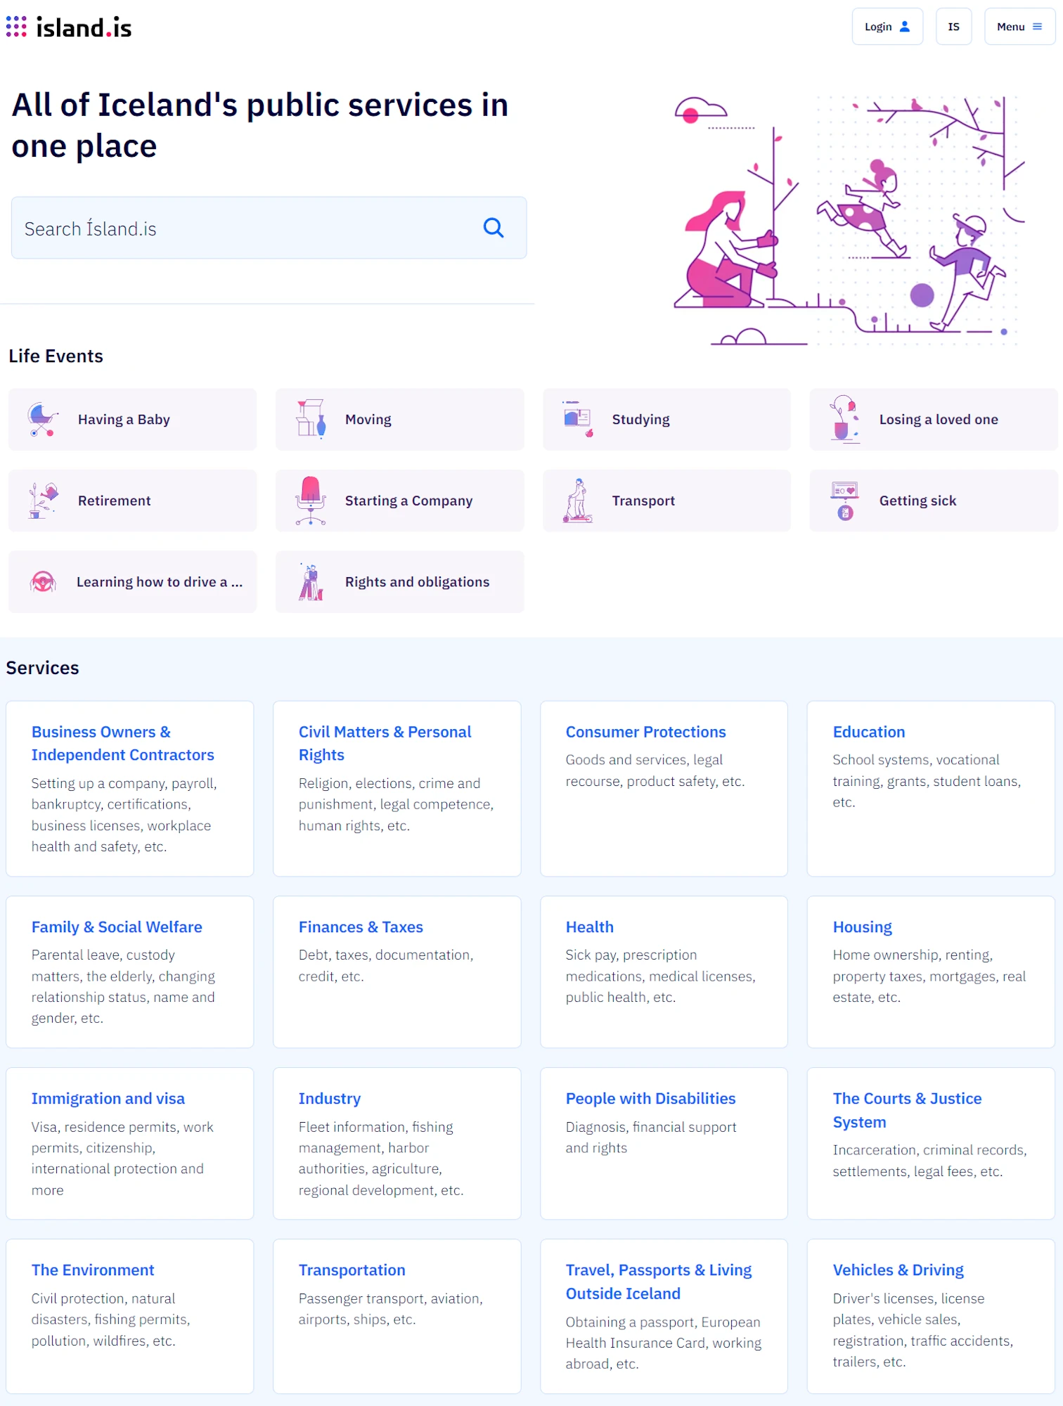Open Travel, Passports & Living Outside Iceland
This screenshot has width=1063, height=1406.
(664, 1317)
